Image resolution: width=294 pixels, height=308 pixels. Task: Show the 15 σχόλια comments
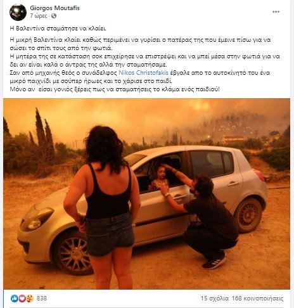coord(215,298)
